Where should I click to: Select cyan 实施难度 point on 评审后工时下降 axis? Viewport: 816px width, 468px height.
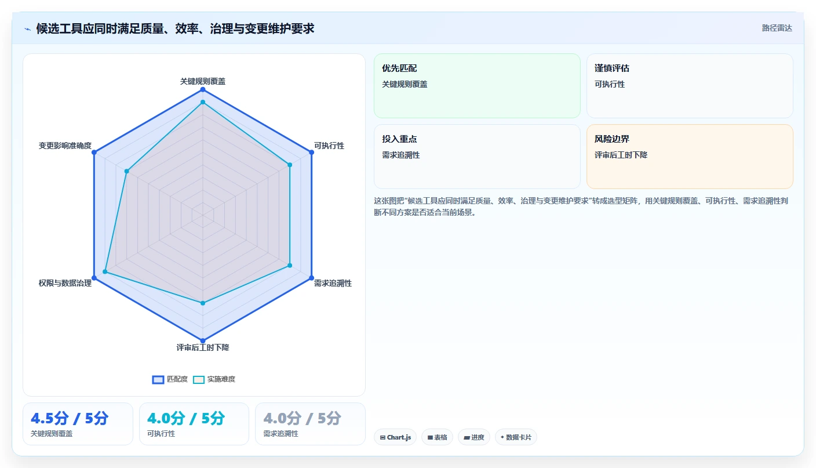click(x=203, y=303)
